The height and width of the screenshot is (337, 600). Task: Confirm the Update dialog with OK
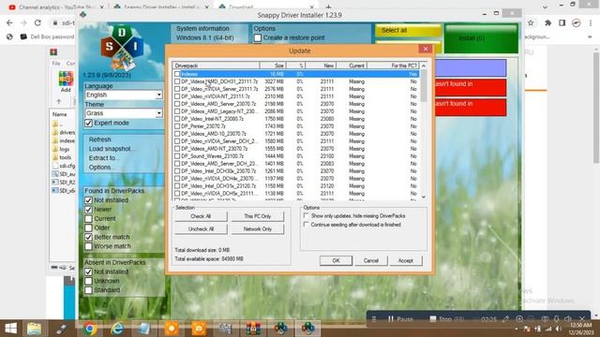pyautogui.click(x=336, y=260)
